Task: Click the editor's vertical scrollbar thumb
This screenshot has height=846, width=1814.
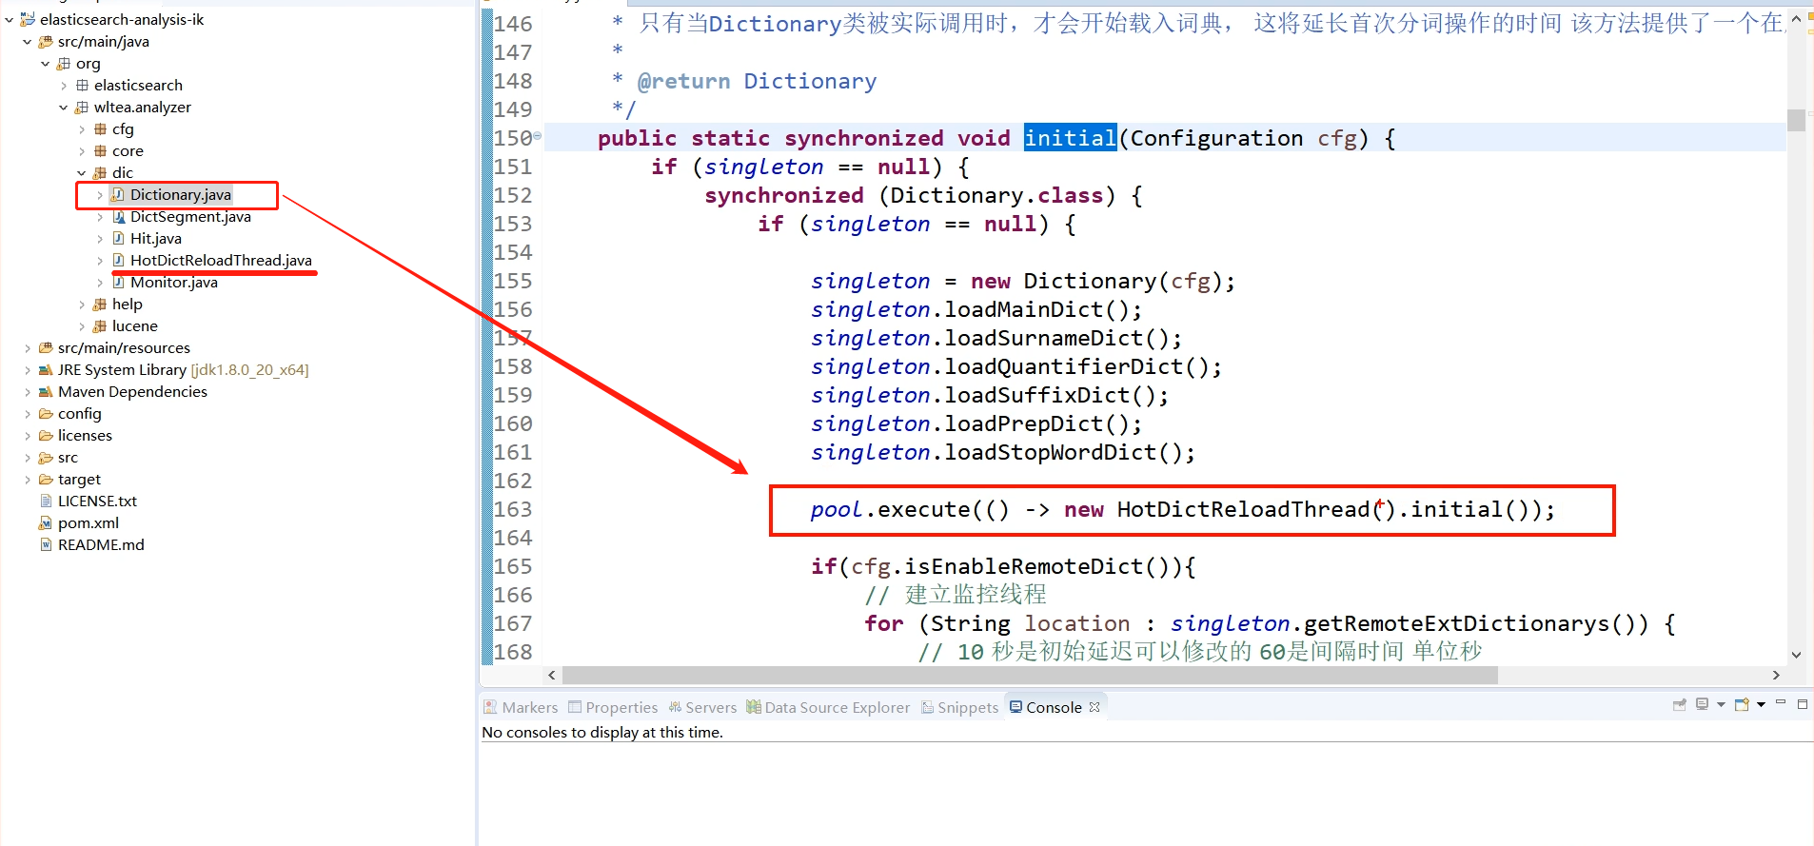Action: pos(1796,120)
